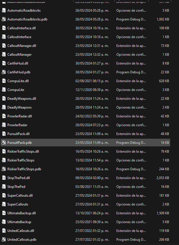Screen dimensions: 179x245
Task: Click the StopThePed.dll file icon
Action: click(4, 178)
